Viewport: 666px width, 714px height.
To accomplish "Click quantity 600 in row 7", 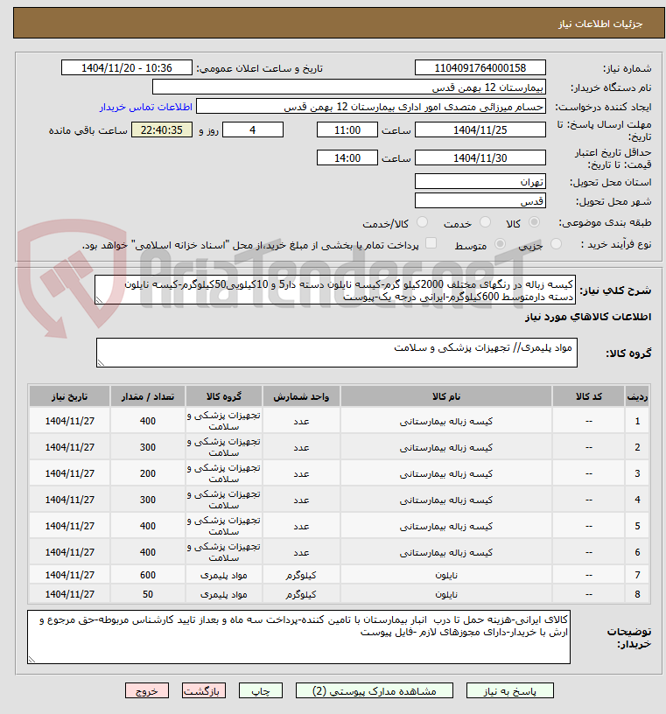I will [148, 575].
